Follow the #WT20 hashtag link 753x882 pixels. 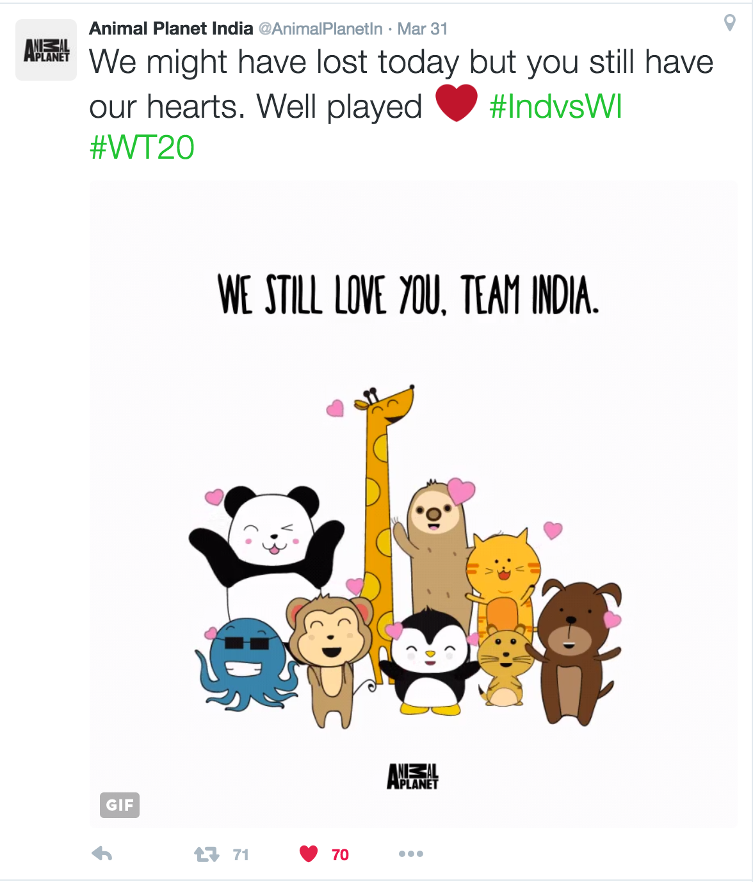click(142, 148)
